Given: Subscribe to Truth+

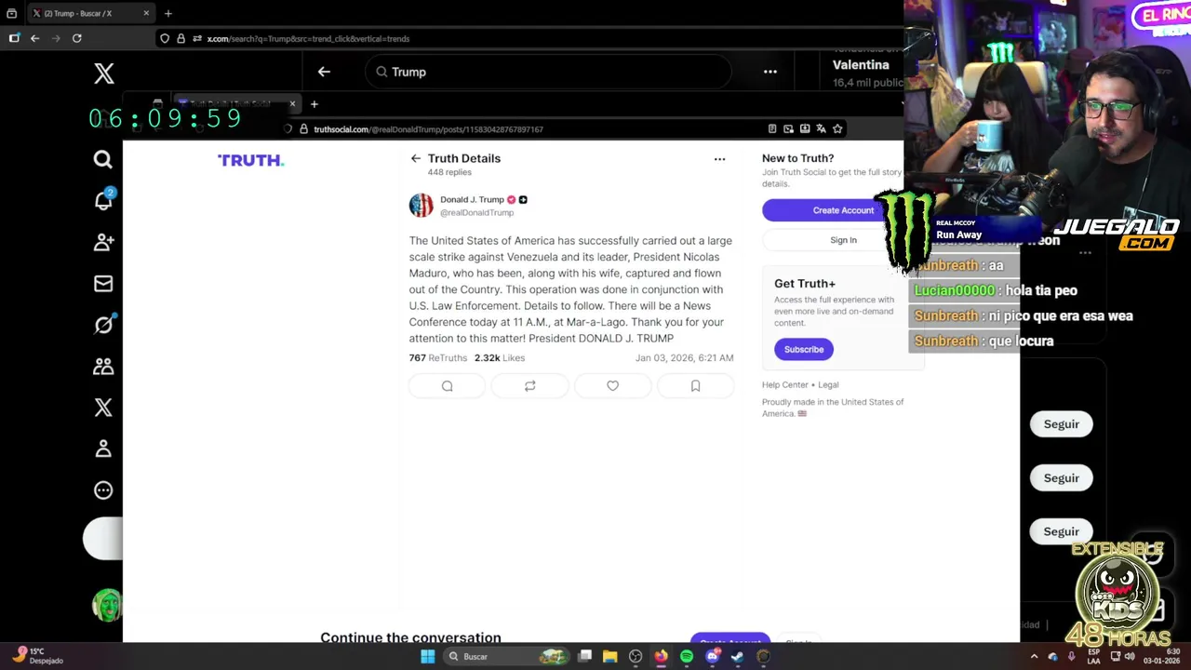Looking at the screenshot, I should tap(804, 350).
